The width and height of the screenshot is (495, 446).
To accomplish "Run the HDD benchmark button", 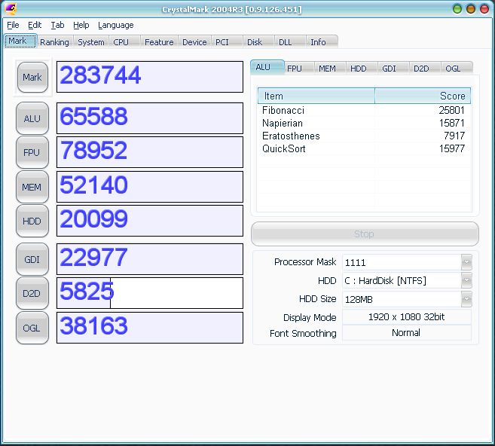I will pos(32,221).
